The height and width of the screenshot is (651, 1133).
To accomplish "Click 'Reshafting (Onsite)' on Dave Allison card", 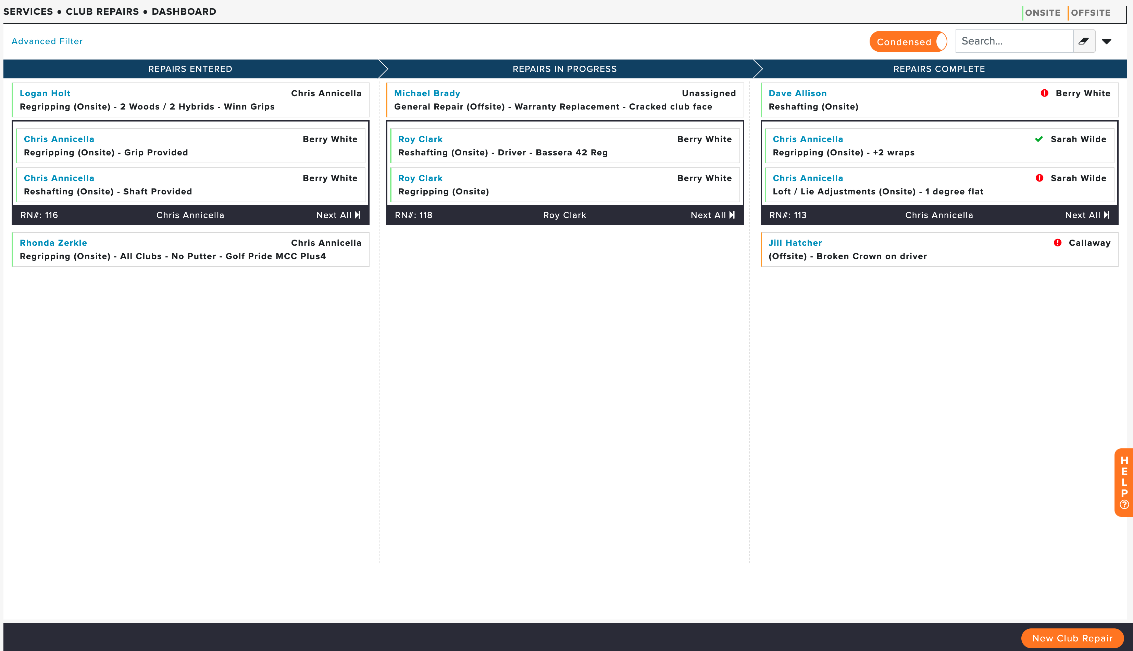I will tap(814, 106).
